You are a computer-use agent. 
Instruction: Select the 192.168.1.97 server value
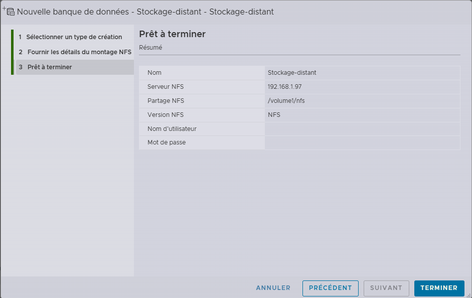point(284,87)
